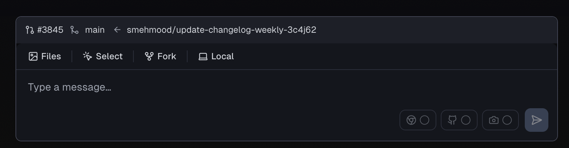Click the left arrow between branch names
The image size is (569, 148).
pyautogui.click(x=117, y=30)
